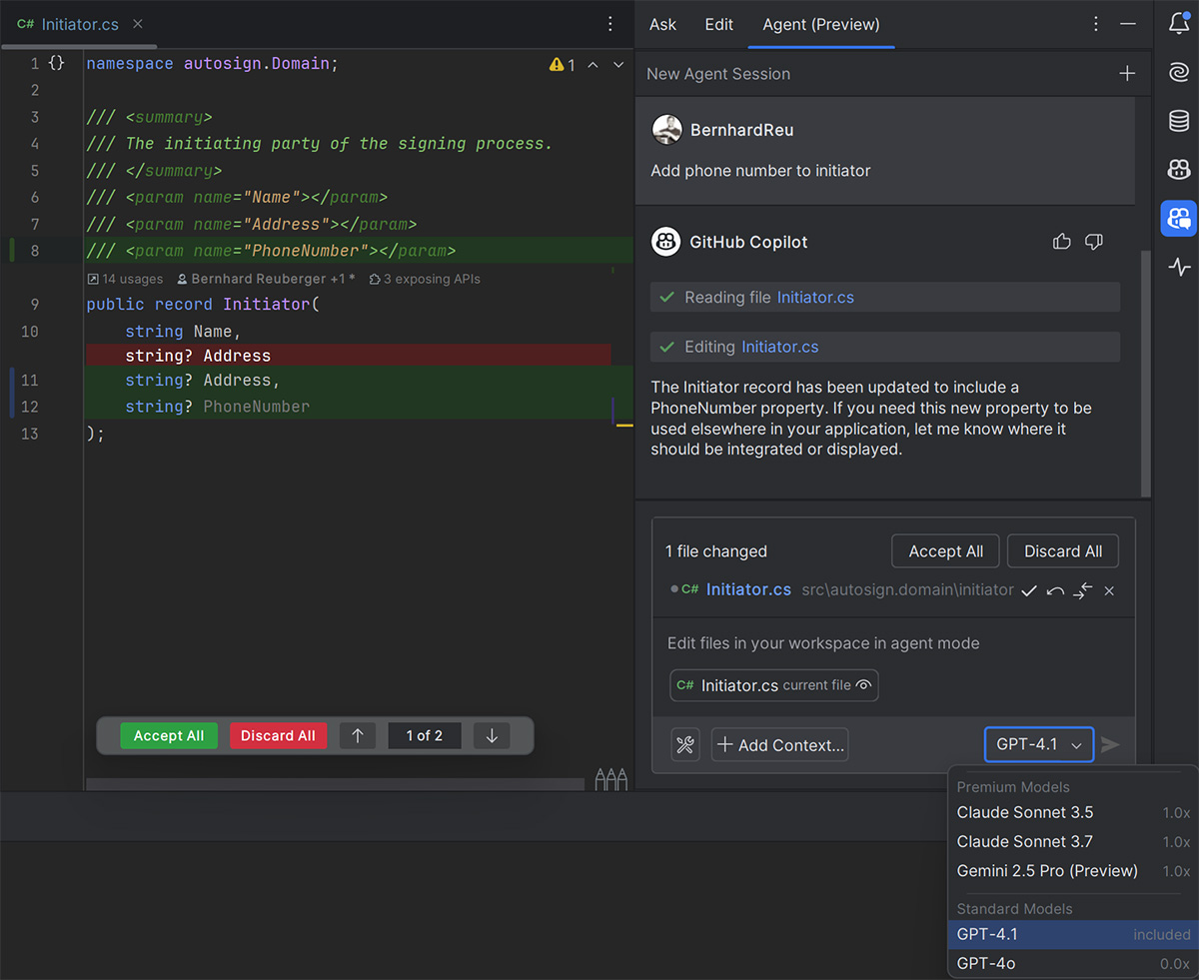The image size is (1199, 980).
Task: Click the warning indicator in the editor
Action: pos(563,65)
